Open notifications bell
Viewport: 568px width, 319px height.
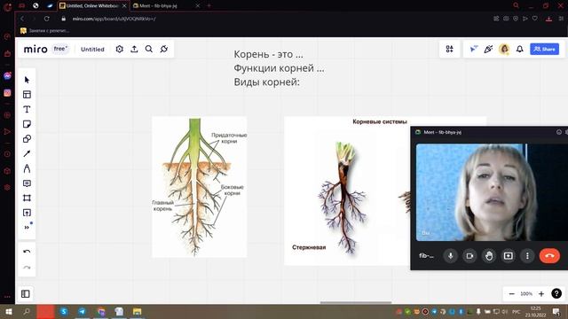click(x=520, y=49)
